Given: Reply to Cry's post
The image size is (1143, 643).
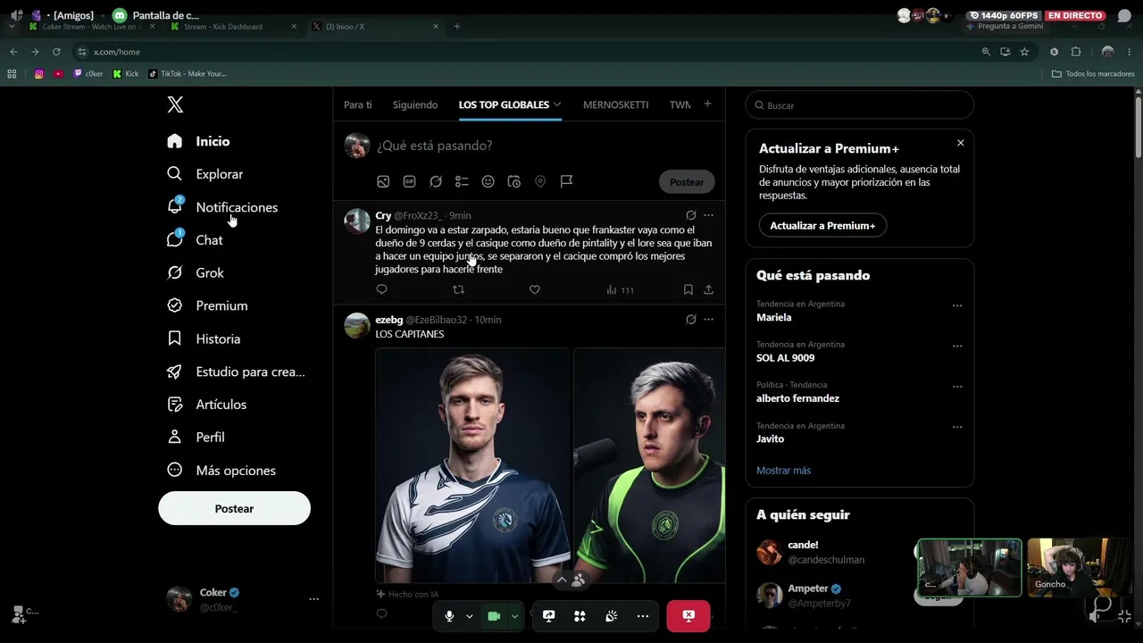Looking at the screenshot, I should (381, 289).
